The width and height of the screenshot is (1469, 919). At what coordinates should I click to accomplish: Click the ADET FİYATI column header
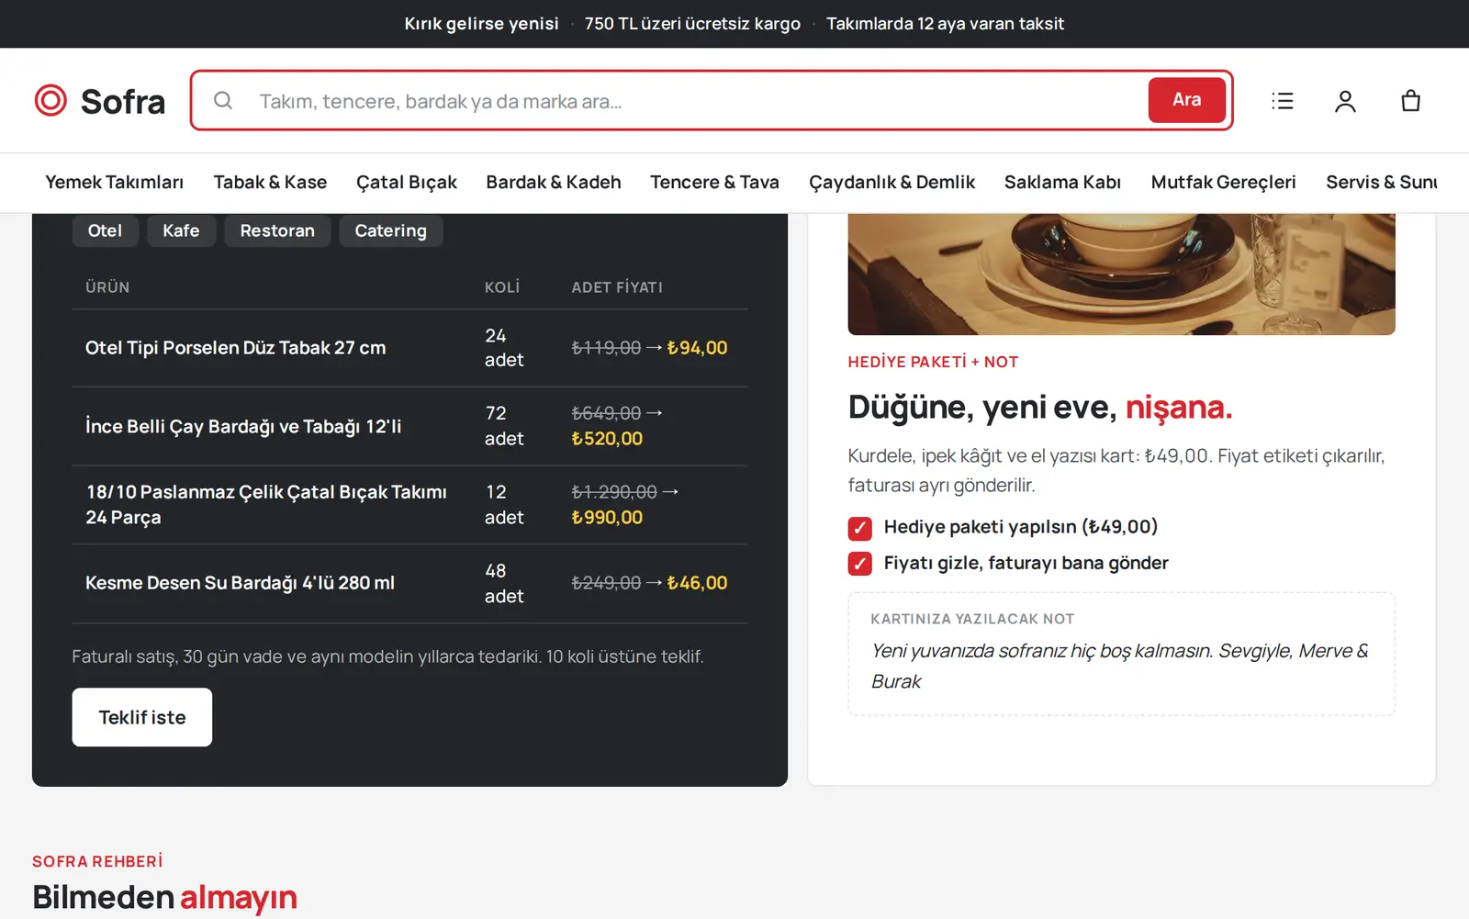tap(617, 287)
